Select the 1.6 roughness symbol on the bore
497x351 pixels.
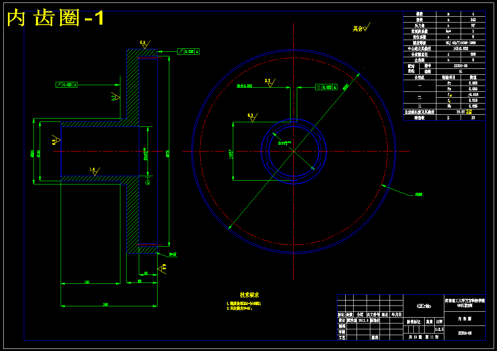pos(94,171)
